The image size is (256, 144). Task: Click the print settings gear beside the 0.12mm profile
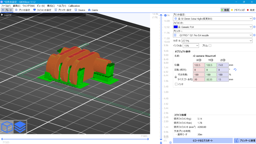coord(254,18)
